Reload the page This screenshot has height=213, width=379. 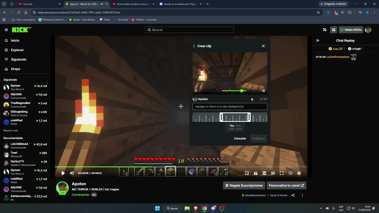click(x=19, y=12)
